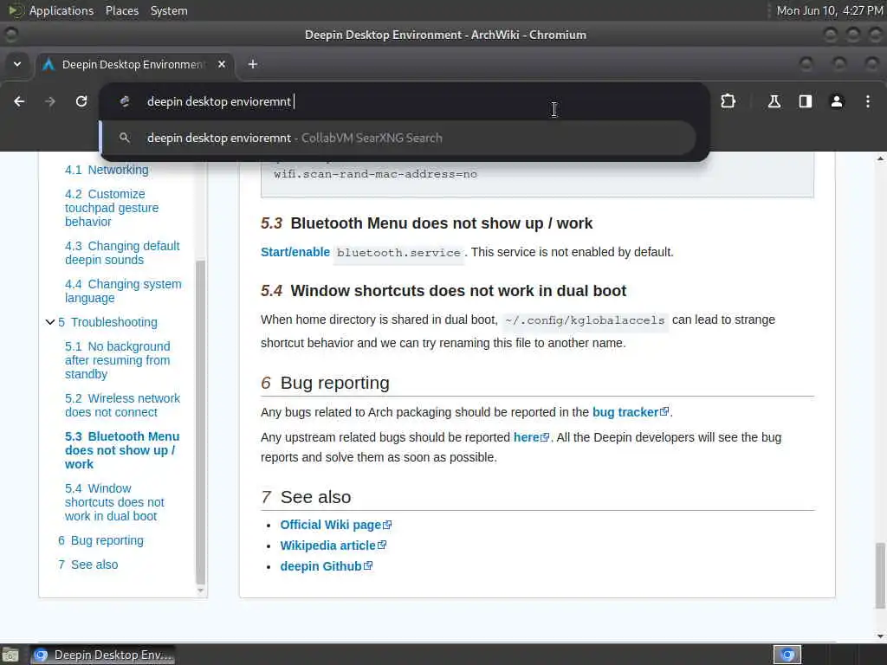The image size is (887, 665).
Task: Open the Extensions puzzle icon
Action: [x=728, y=102]
